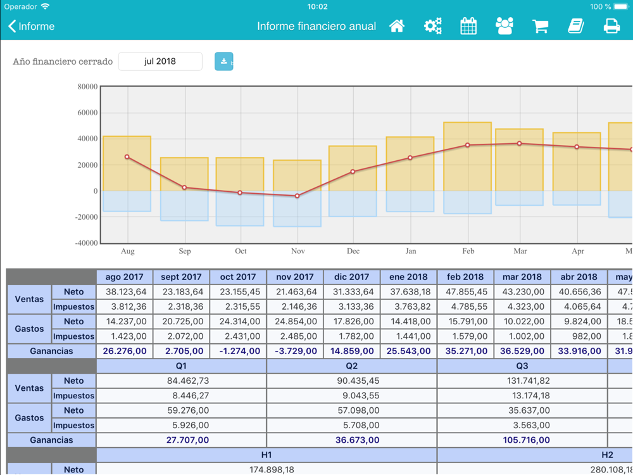Select the ene 2018 column header

tap(408, 277)
